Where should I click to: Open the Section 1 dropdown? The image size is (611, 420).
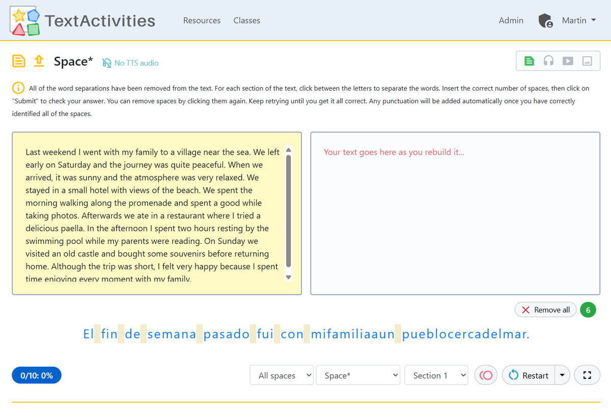click(x=436, y=375)
